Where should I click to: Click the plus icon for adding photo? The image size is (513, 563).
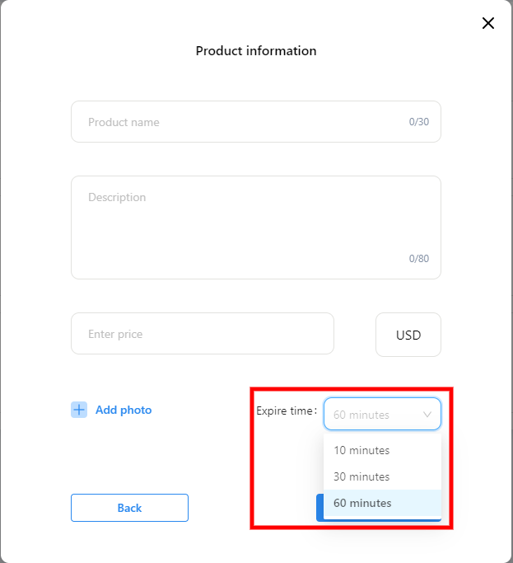point(78,410)
